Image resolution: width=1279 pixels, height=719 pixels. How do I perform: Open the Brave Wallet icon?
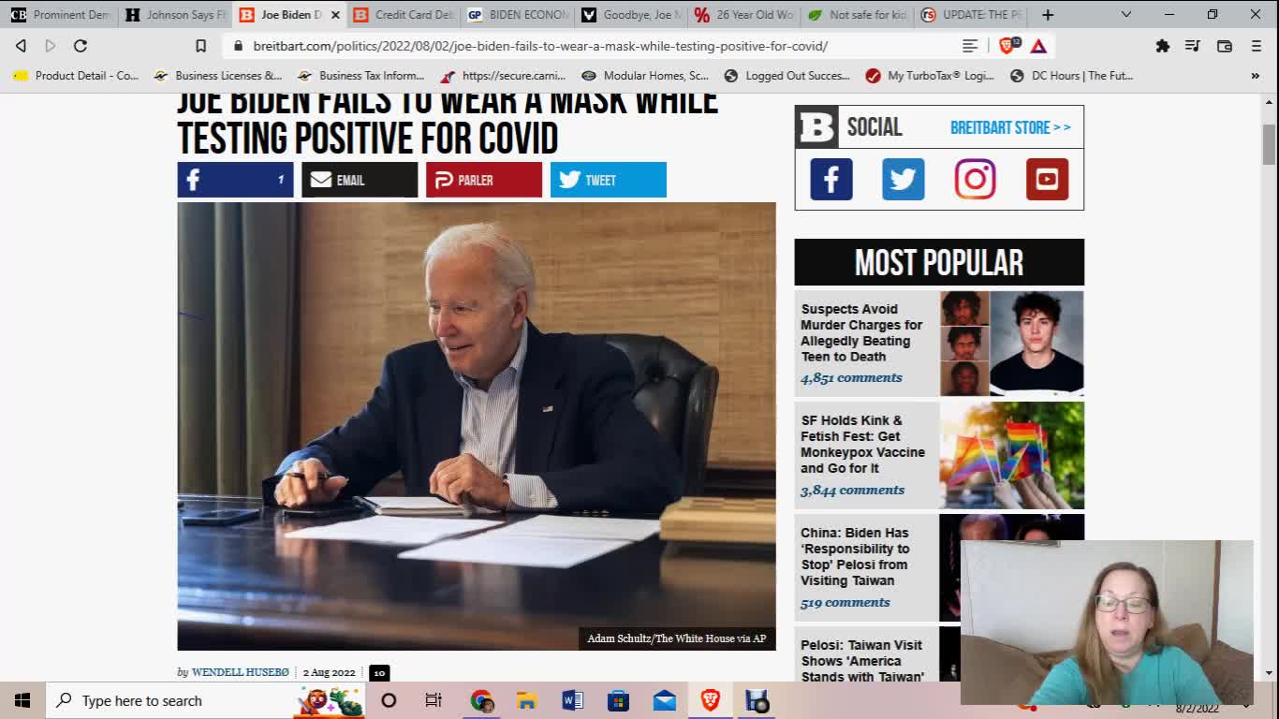(1224, 46)
